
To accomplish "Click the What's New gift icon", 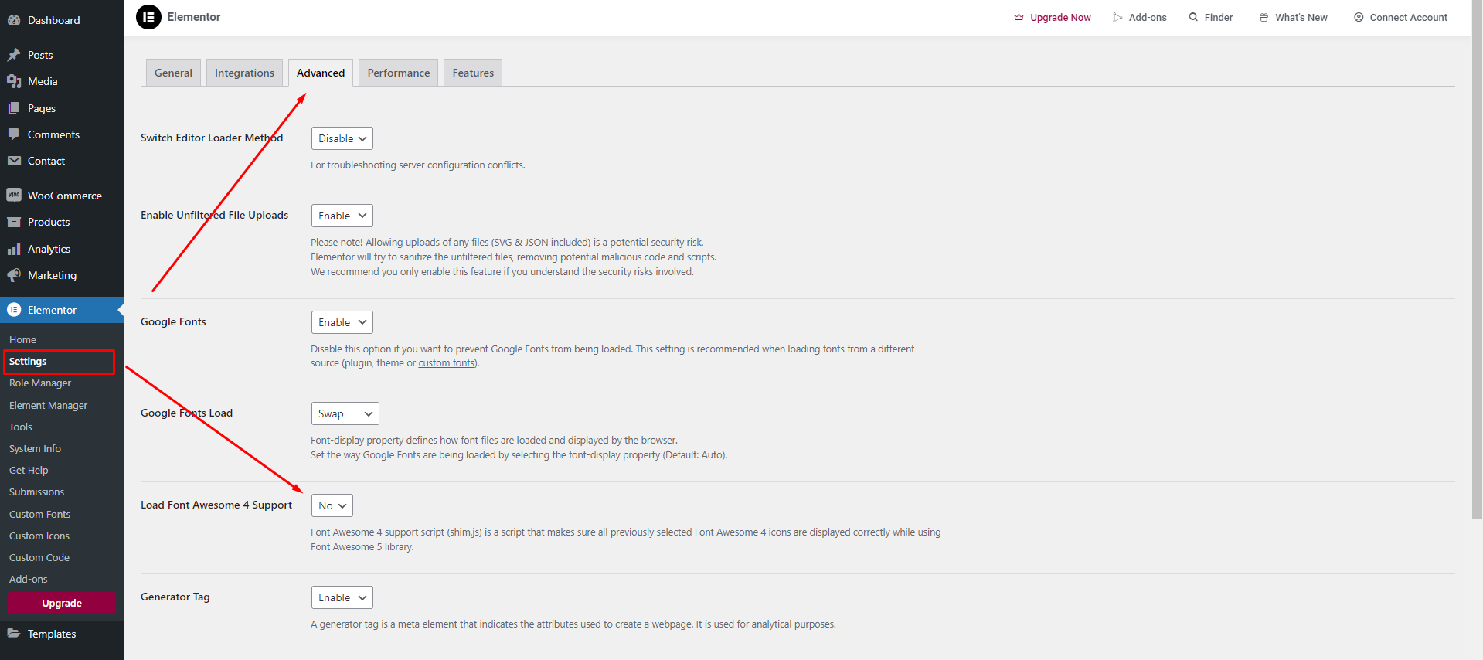I will (x=1264, y=17).
